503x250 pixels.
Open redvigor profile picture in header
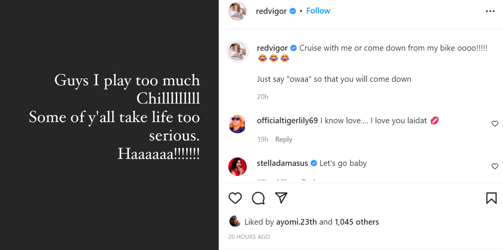237,11
